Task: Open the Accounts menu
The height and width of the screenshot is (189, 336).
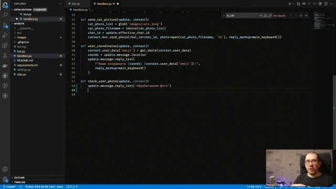Action: 5,169
